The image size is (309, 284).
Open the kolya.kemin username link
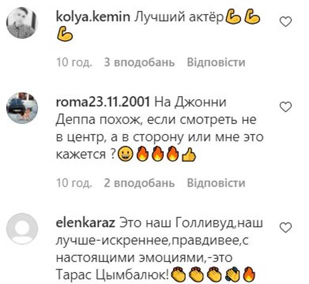[93, 17]
